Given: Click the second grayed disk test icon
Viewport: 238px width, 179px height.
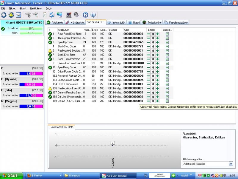Looking at the screenshot, I should (x=35, y=15).
